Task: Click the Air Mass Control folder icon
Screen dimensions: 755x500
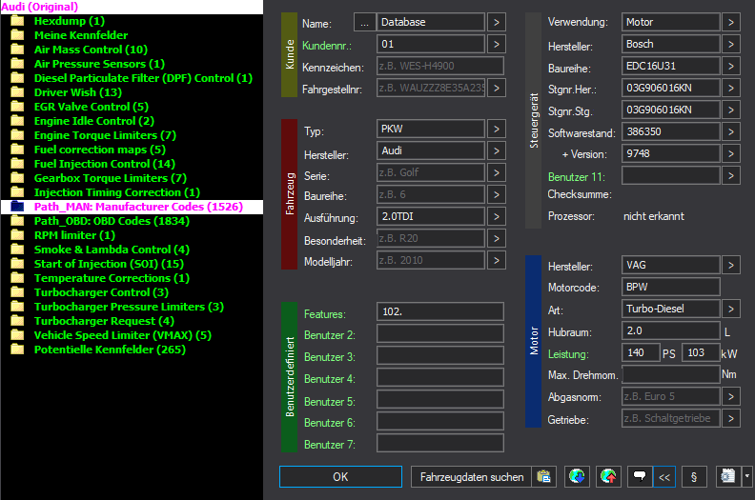Action: click(18, 50)
